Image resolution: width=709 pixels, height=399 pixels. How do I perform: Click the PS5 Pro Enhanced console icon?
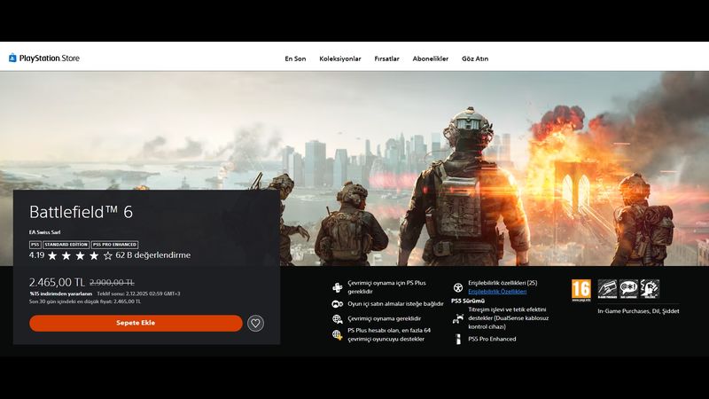[458, 340]
